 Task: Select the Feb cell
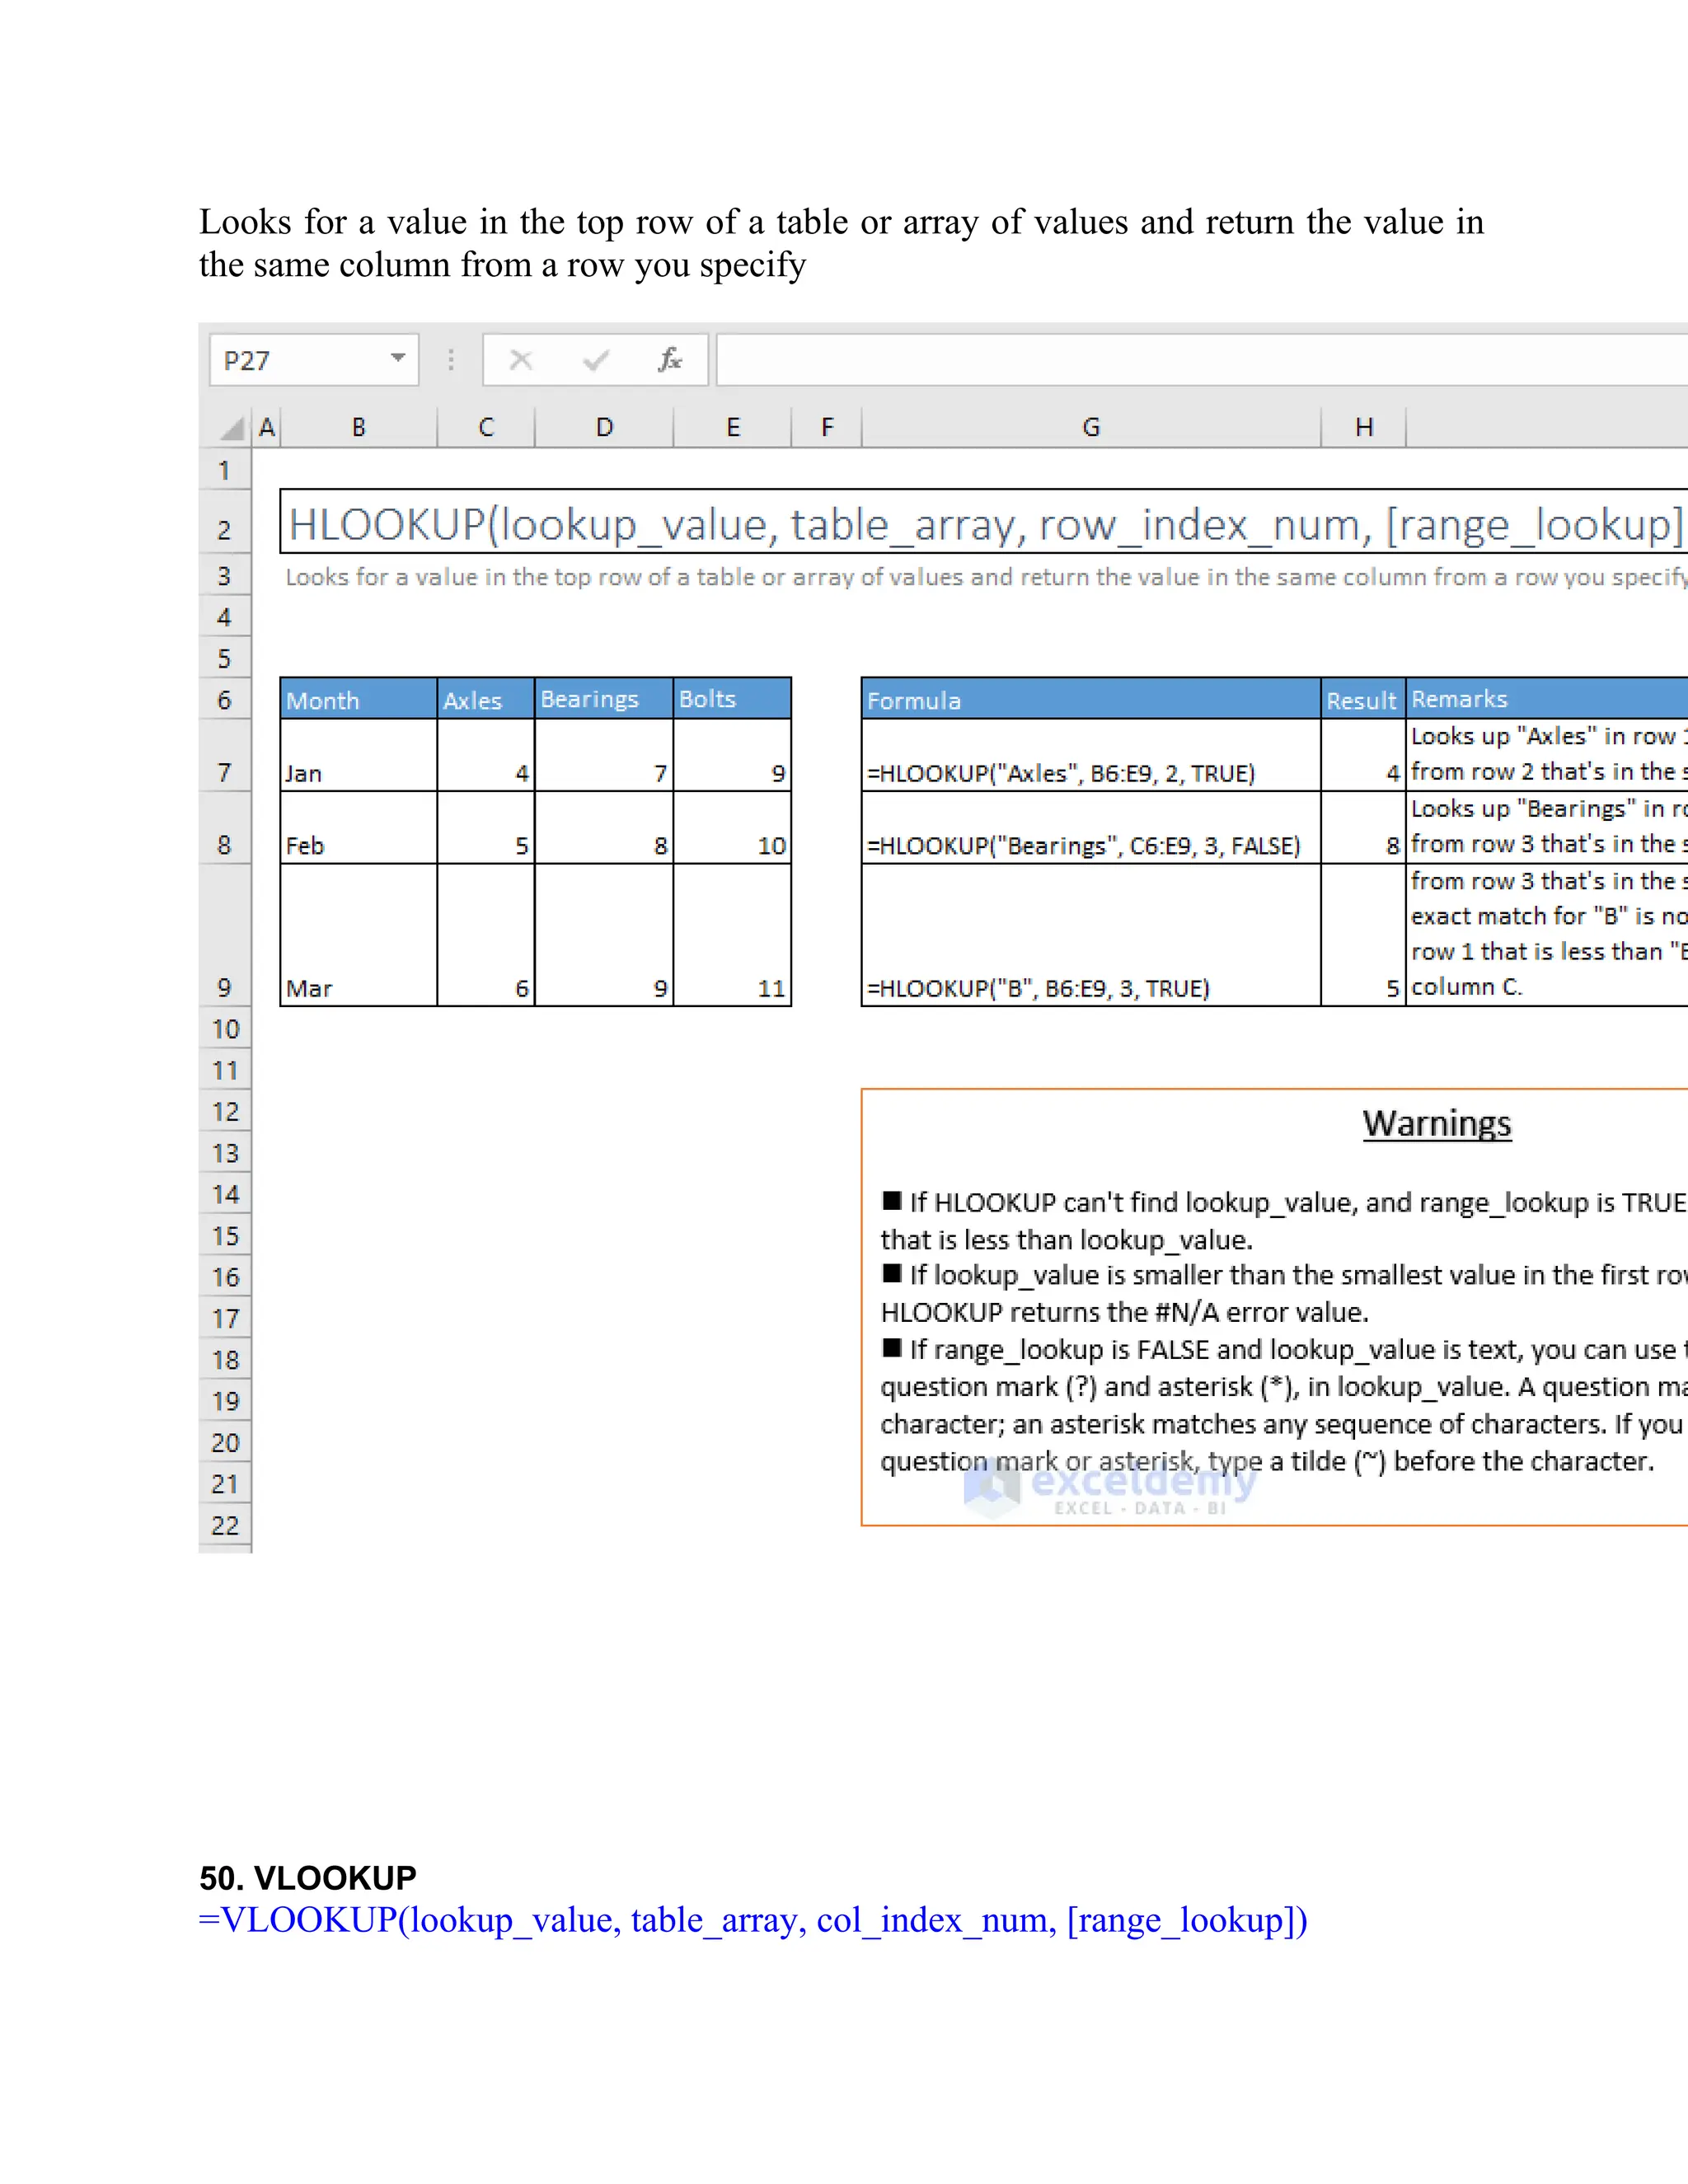358,828
